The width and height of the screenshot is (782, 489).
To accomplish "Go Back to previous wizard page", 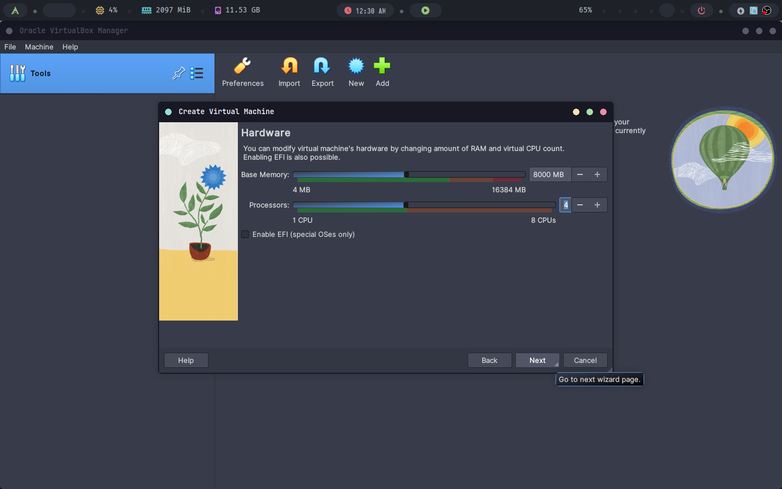I will pos(489,360).
